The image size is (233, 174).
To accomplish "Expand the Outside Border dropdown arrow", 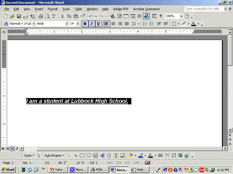I will 179,24.
